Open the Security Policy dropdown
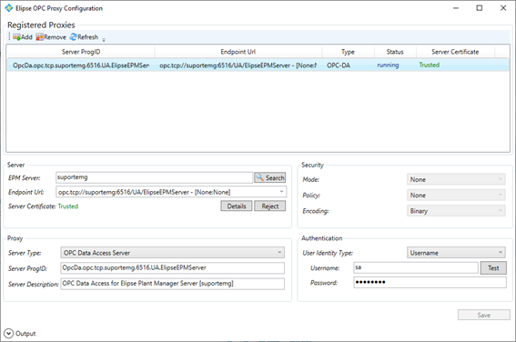 click(x=456, y=196)
